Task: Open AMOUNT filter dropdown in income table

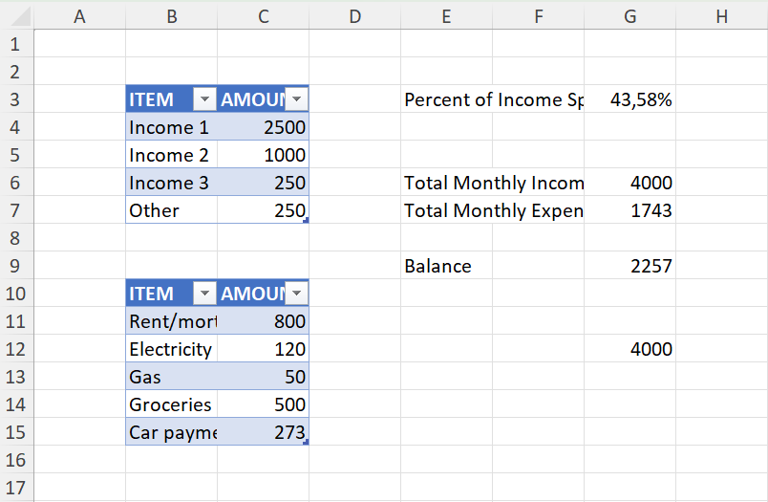Action: tap(296, 99)
